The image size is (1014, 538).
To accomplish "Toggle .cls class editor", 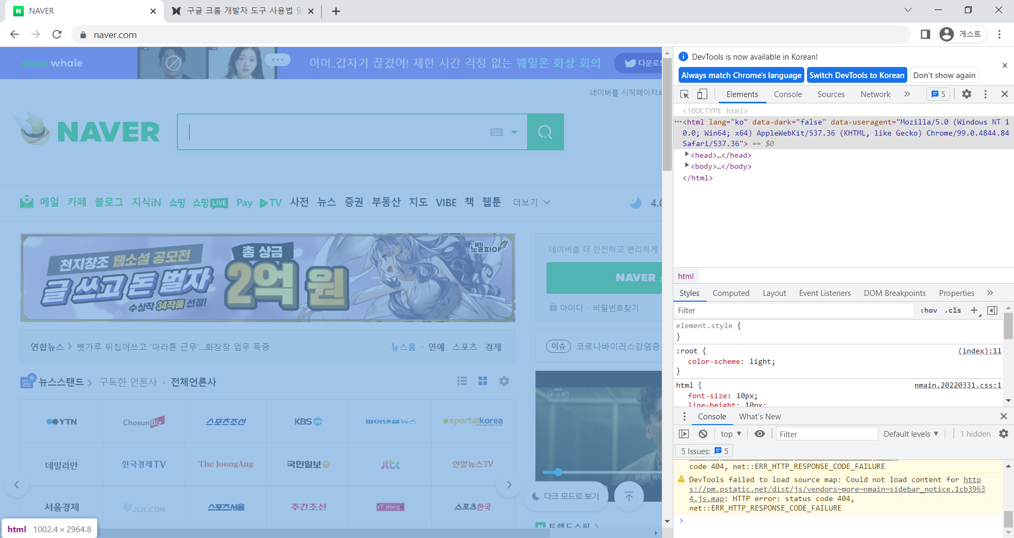I will tap(953, 310).
